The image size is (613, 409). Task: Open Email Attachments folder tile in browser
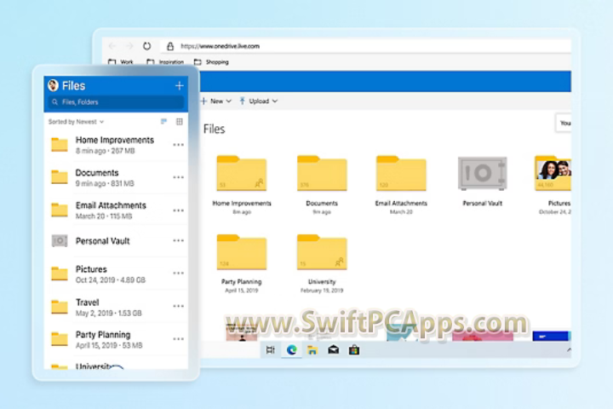tap(401, 184)
